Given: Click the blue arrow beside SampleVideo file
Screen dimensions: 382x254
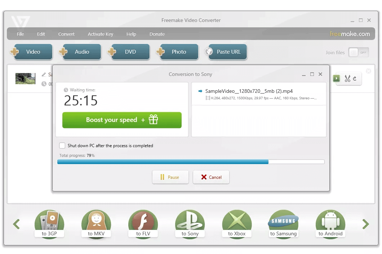Looking at the screenshot, I should [x=200, y=91].
